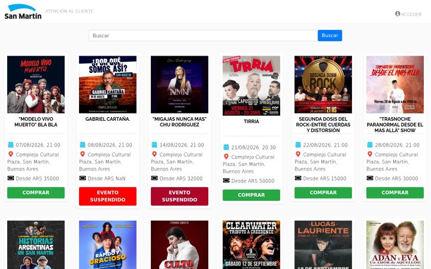Click calendar icon next to 28/08/2026
This screenshot has width=431, height=269.
370,145
